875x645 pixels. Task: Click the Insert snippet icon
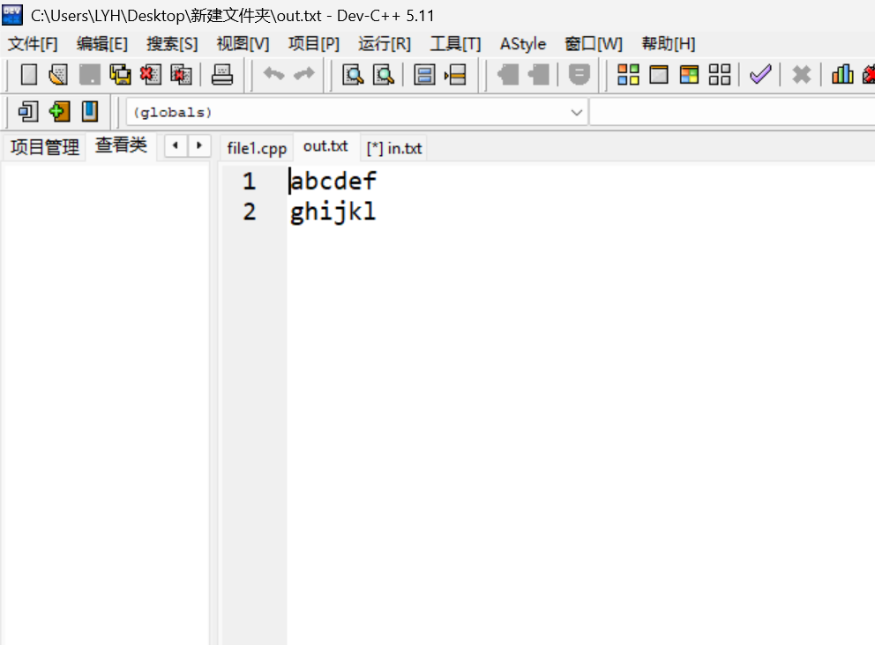[28, 112]
